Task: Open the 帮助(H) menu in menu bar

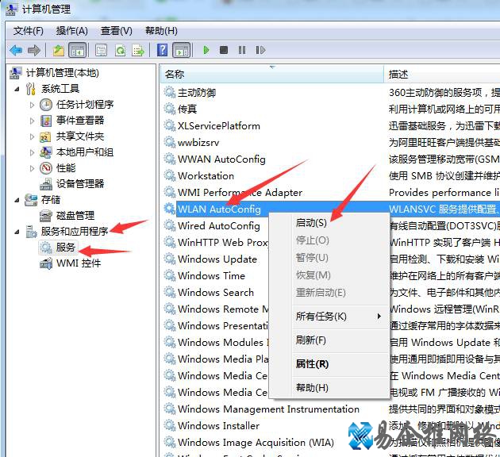Action: click(x=161, y=31)
